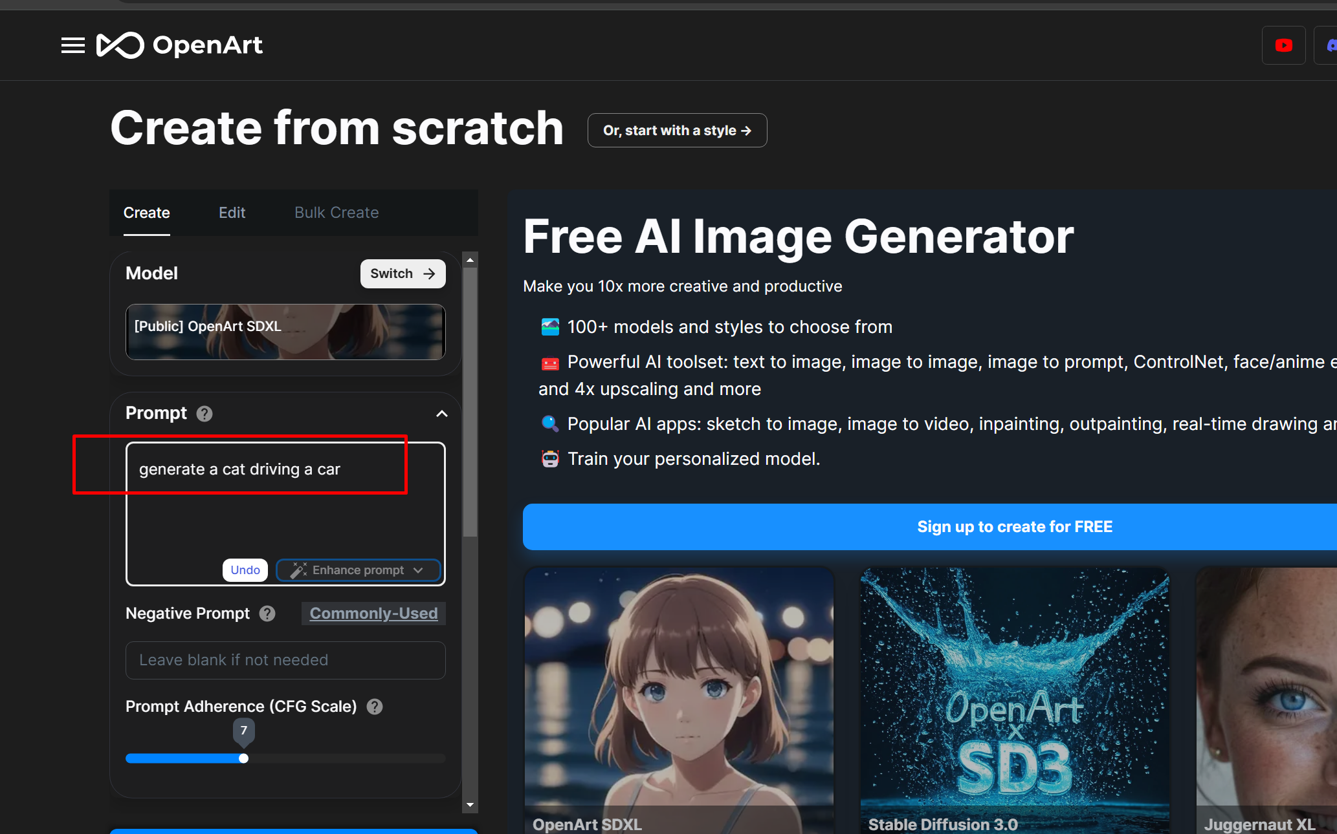The height and width of the screenshot is (834, 1337).
Task: Click the 'Train your personalized model.' text
Action: coord(694,459)
